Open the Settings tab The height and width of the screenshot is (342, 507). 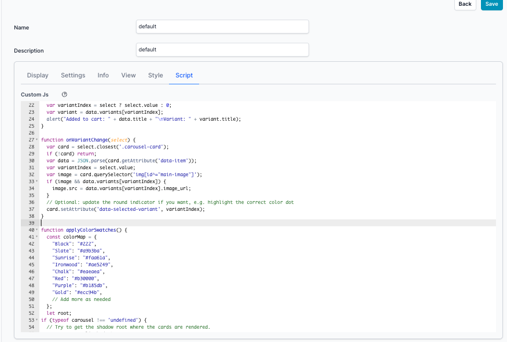pyautogui.click(x=73, y=75)
